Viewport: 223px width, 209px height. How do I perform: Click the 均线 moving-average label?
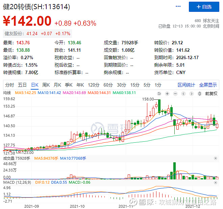pyautogui.click(x=7, y=93)
